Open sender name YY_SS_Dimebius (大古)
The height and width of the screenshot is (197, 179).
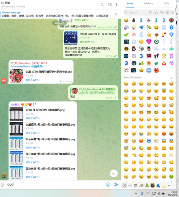tap(28, 63)
